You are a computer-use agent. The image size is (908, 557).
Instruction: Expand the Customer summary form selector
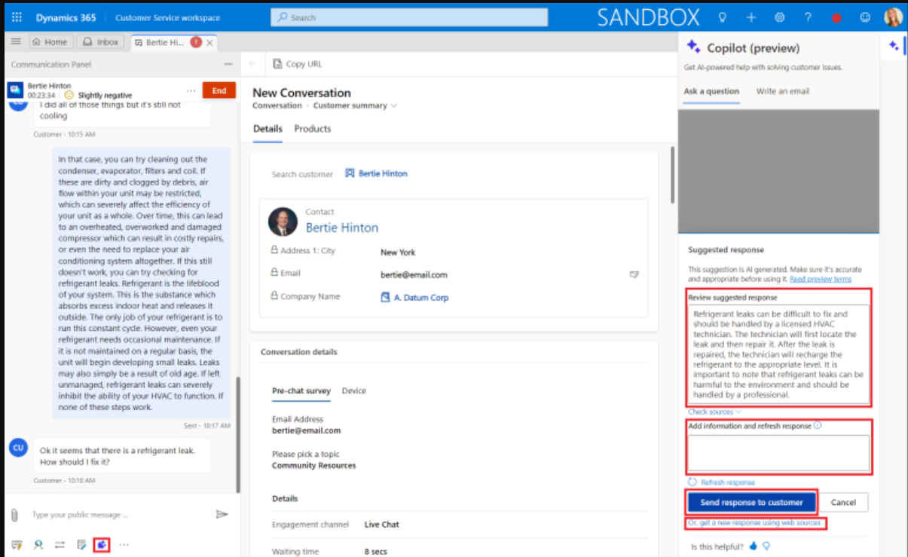pyautogui.click(x=355, y=106)
